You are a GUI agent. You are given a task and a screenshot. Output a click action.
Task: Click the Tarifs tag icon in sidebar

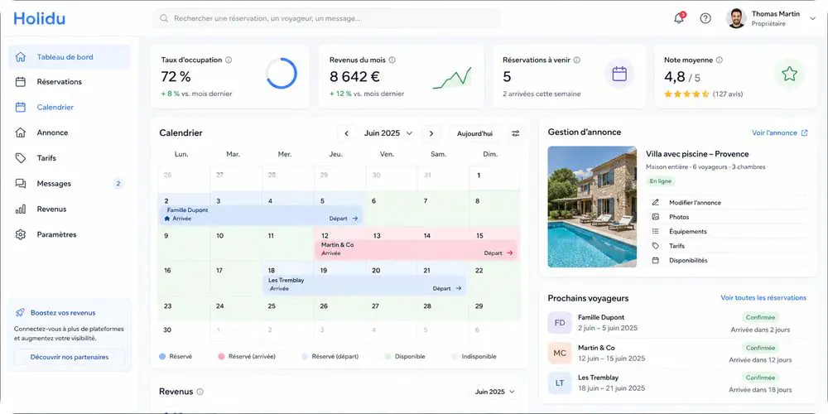click(21, 158)
